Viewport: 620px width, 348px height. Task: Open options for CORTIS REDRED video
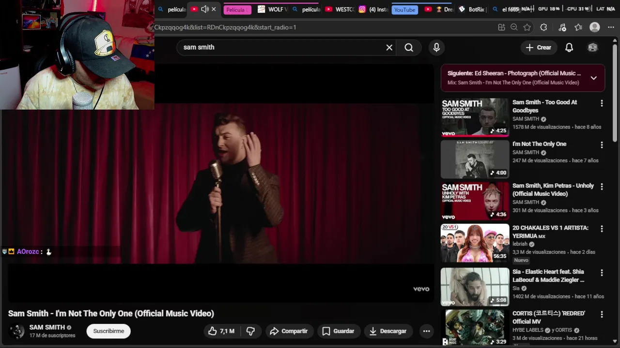click(602, 314)
